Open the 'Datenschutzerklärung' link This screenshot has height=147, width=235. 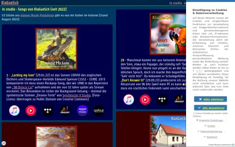(211, 131)
